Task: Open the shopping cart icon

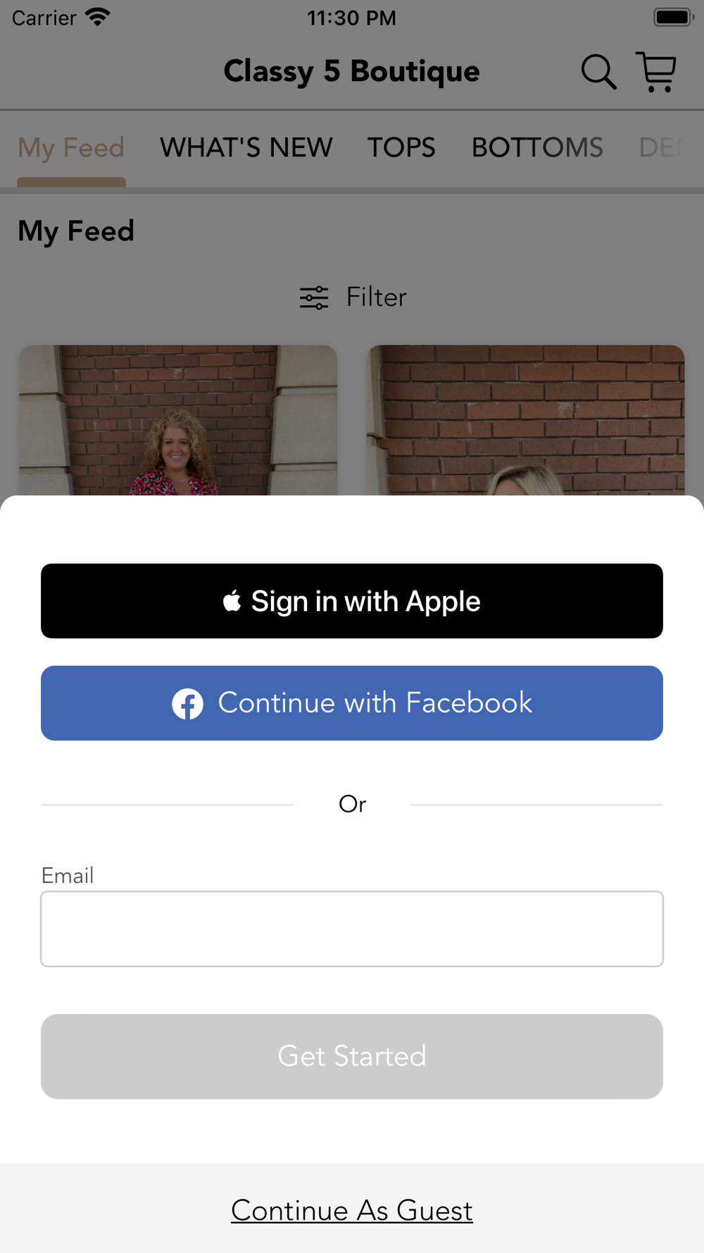Action: coord(656,72)
